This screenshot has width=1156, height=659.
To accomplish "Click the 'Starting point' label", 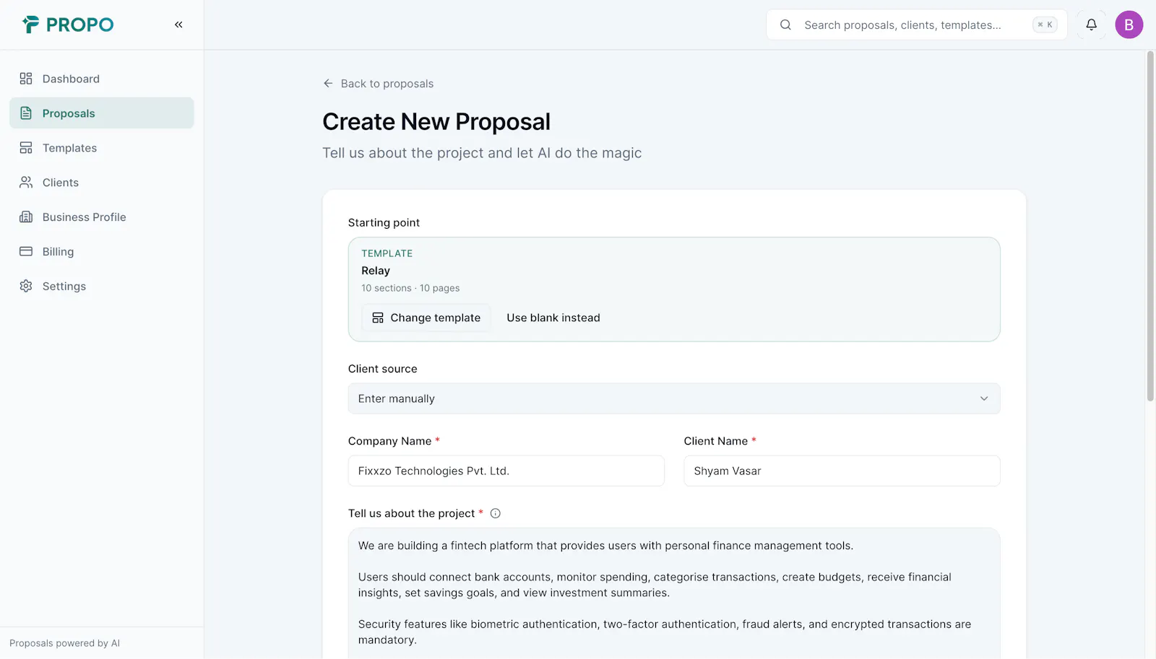I will coord(384,223).
